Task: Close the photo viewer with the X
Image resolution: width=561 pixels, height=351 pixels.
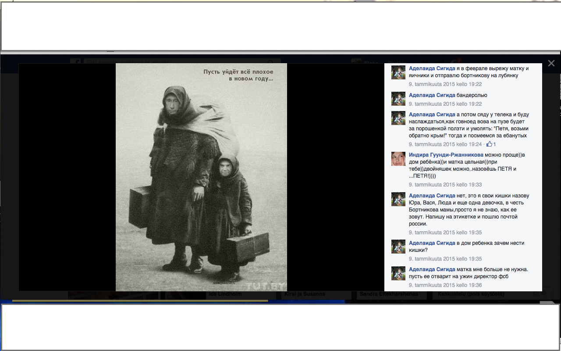Action: [551, 63]
